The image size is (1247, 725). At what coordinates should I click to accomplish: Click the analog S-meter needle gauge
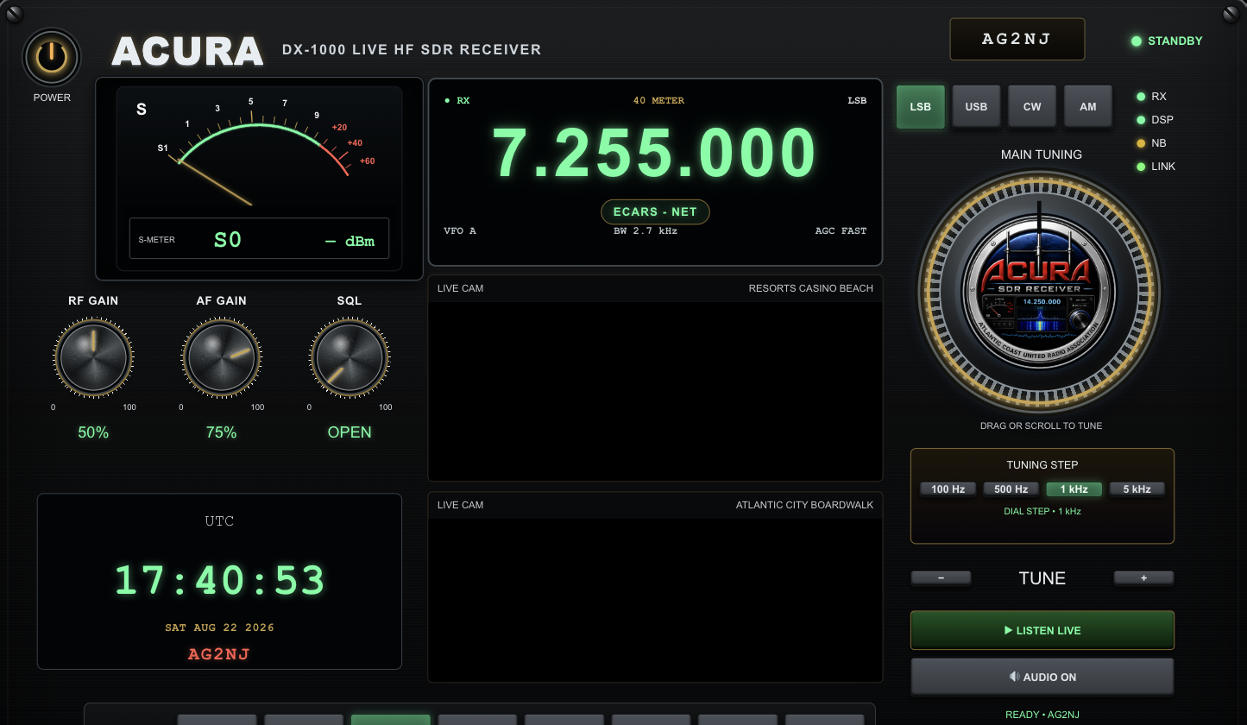click(259, 153)
